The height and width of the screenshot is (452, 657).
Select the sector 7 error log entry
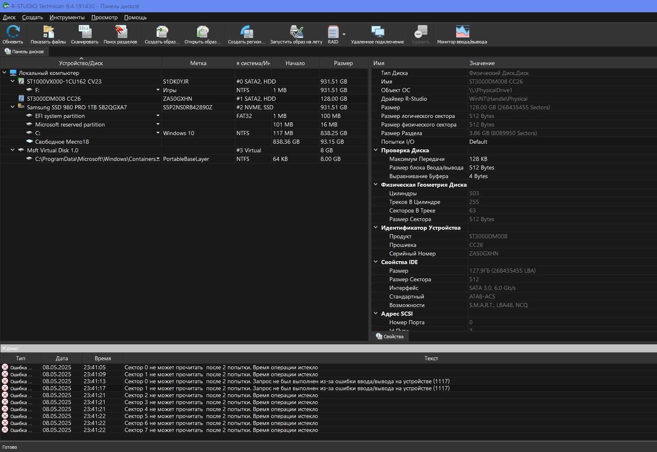221,430
